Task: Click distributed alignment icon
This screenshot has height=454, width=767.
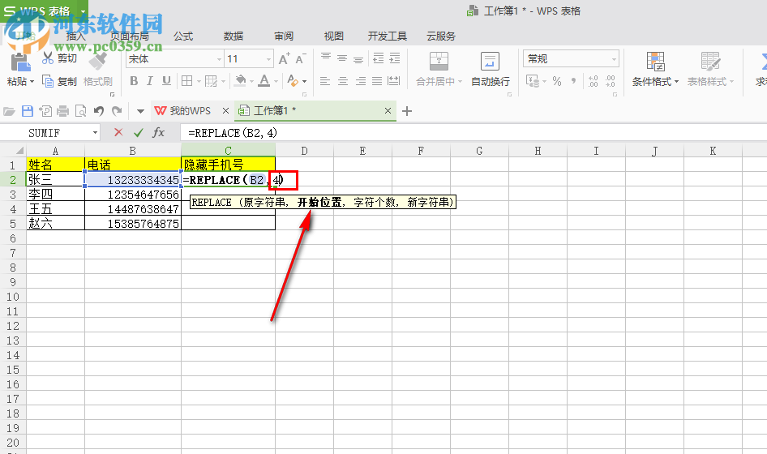Action: 394,81
